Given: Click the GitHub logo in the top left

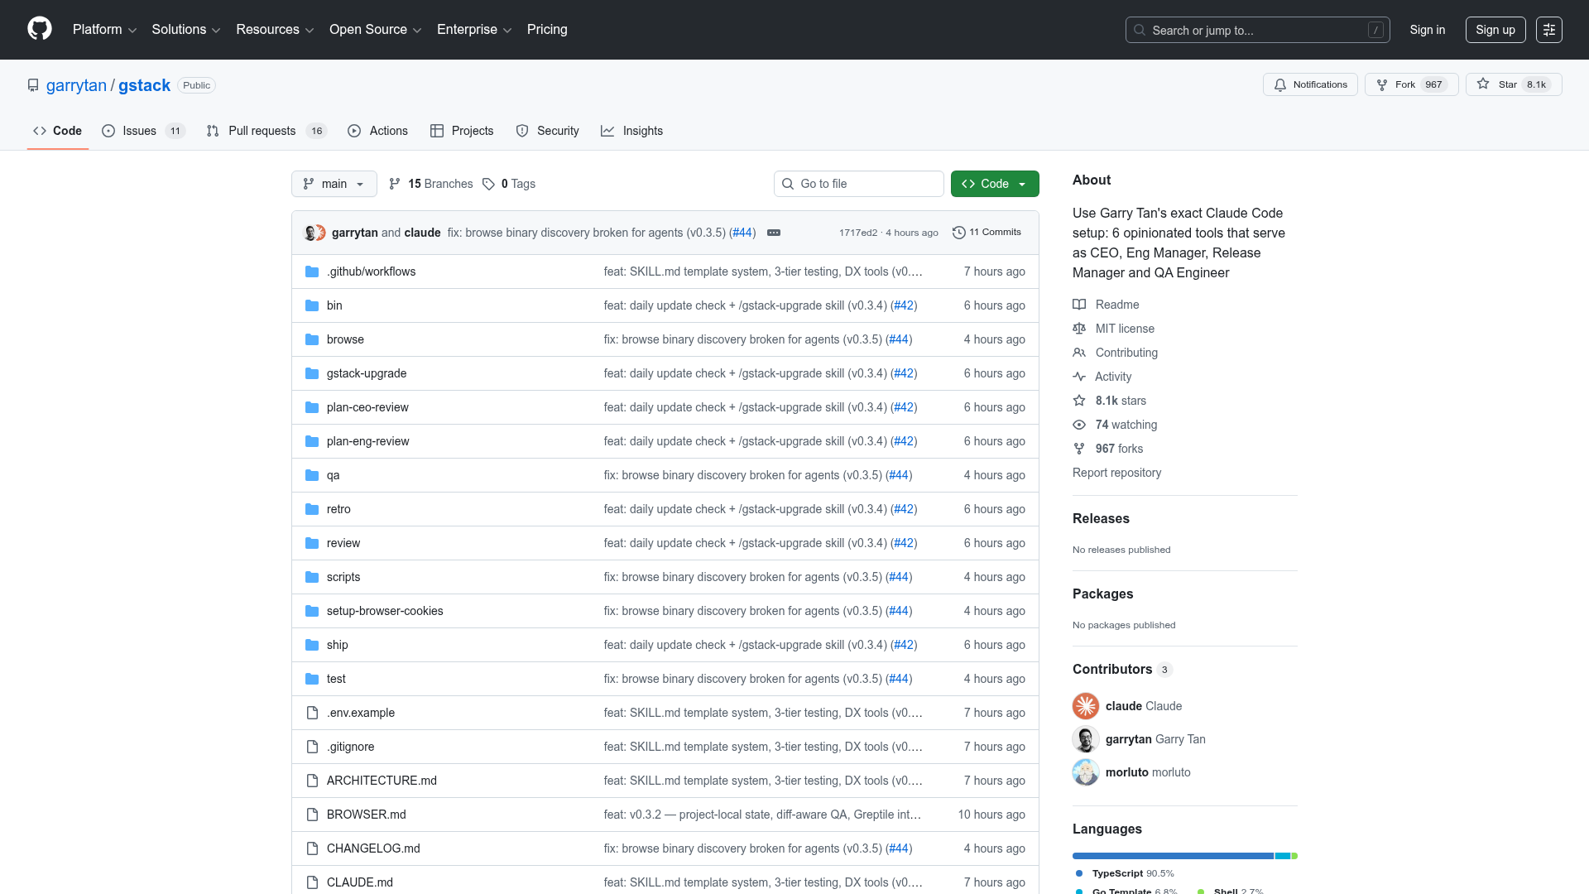Looking at the screenshot, I should pyautogui.click(x=38, y=29).
